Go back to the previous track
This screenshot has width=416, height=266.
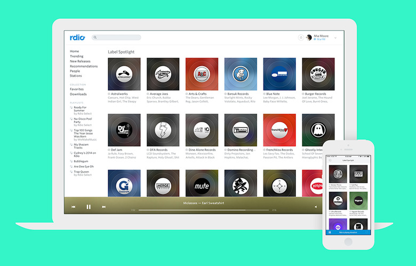click(x=74, y=207)
